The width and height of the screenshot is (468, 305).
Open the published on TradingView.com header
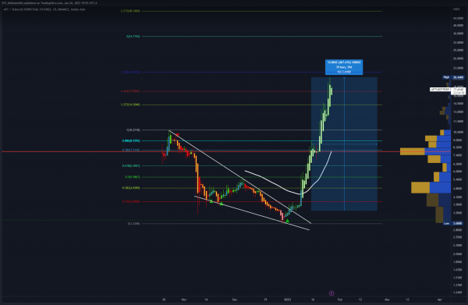(x=49, y=3)
